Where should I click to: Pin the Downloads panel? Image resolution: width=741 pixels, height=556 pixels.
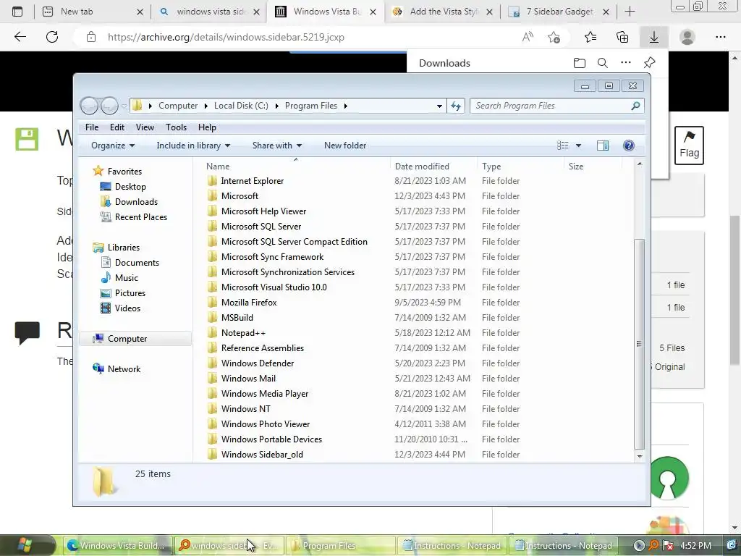[x=649, y=62]
